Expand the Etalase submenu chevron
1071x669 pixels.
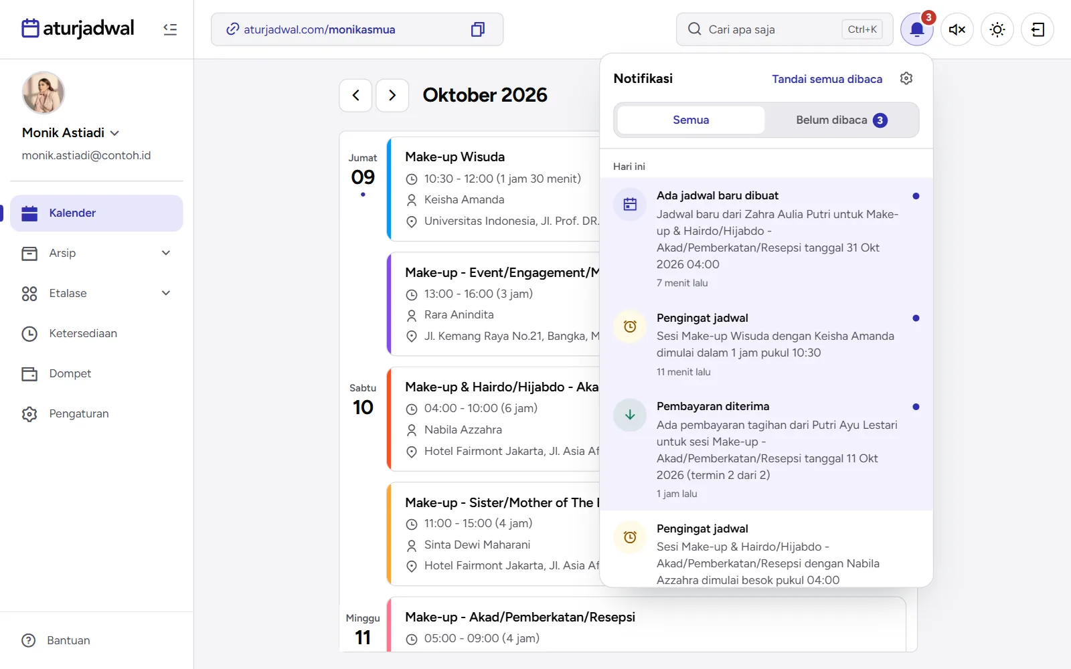tap(166, 293)
